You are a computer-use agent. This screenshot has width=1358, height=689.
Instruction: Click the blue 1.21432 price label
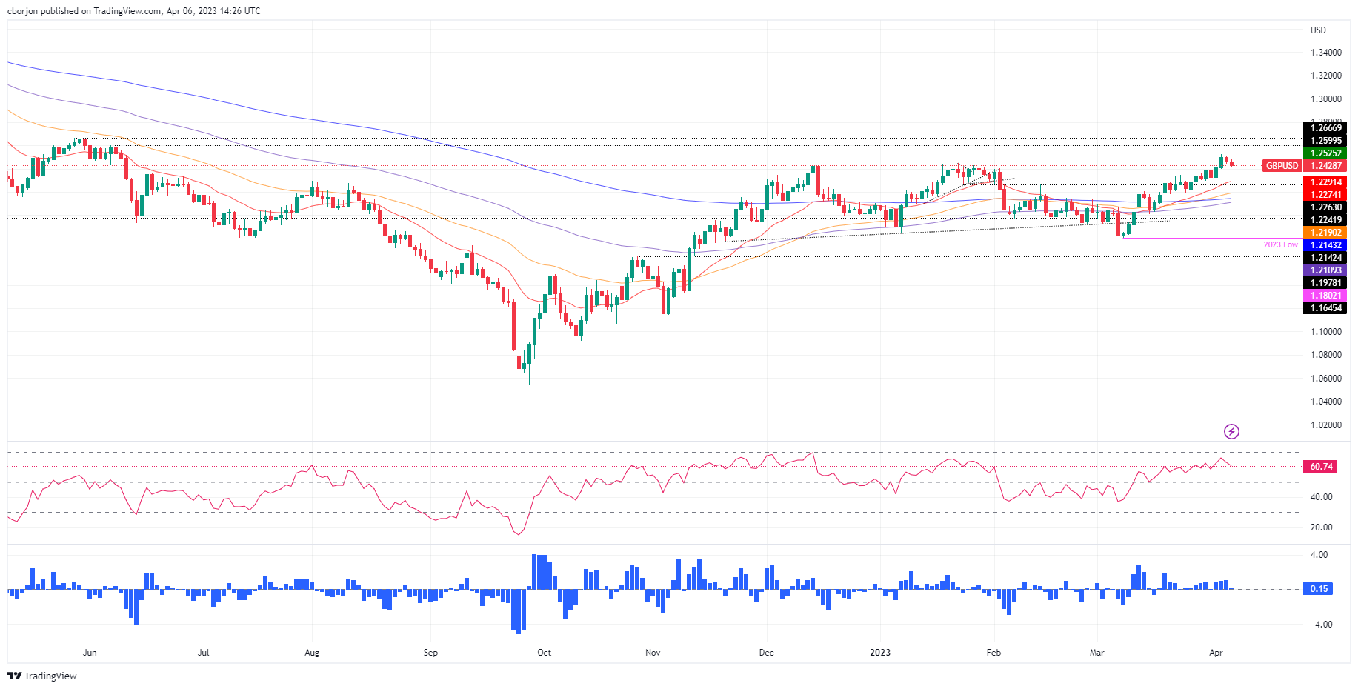click(x=1325, y=245)
